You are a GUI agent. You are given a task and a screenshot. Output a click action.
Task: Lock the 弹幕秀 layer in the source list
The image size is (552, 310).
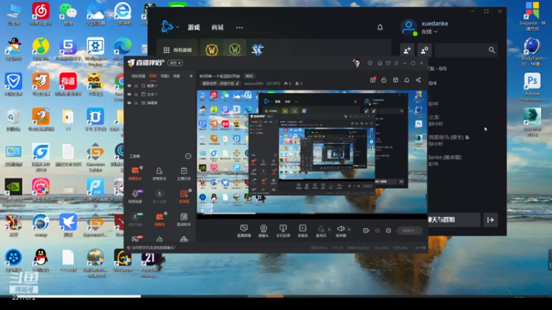point(136,103)
